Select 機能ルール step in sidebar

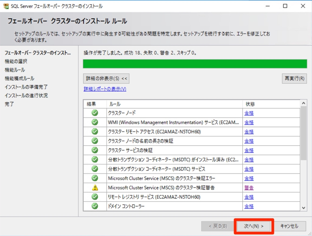15,70
